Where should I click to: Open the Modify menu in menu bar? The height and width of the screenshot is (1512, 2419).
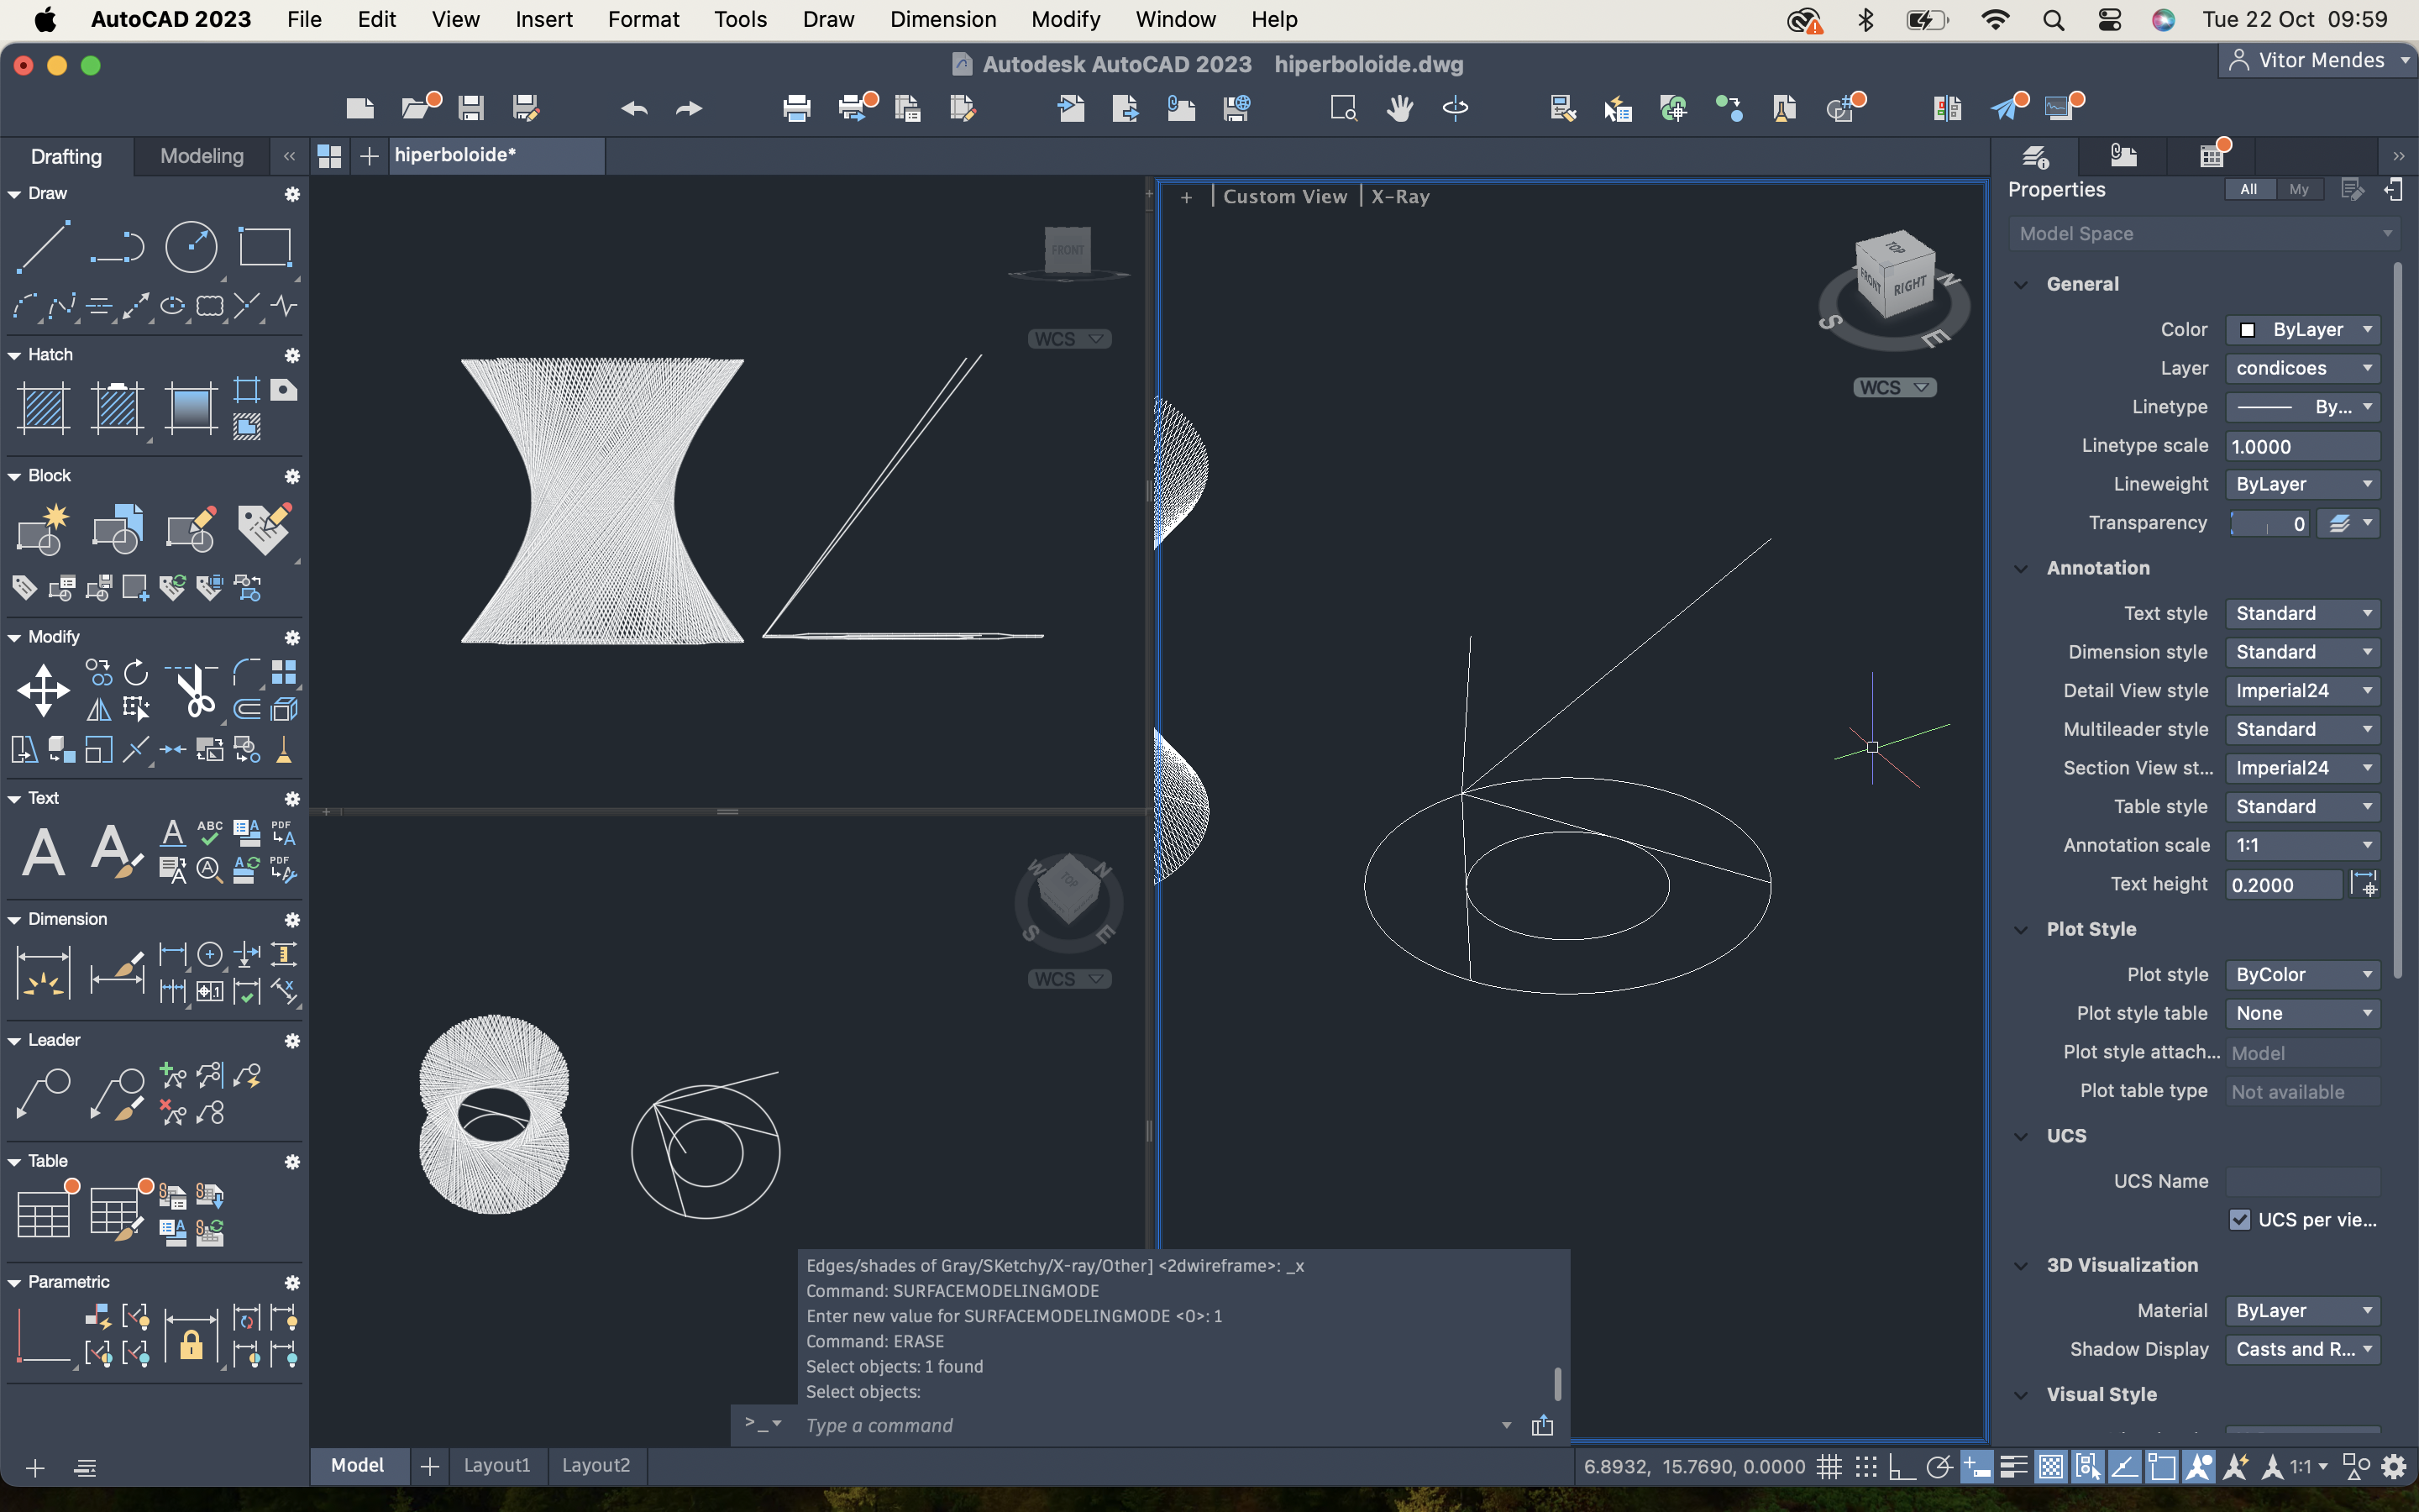point(1066,19)
